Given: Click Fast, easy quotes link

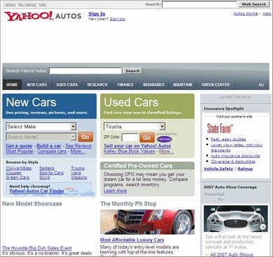Looking at the screenshot, I should pos(228,139).
